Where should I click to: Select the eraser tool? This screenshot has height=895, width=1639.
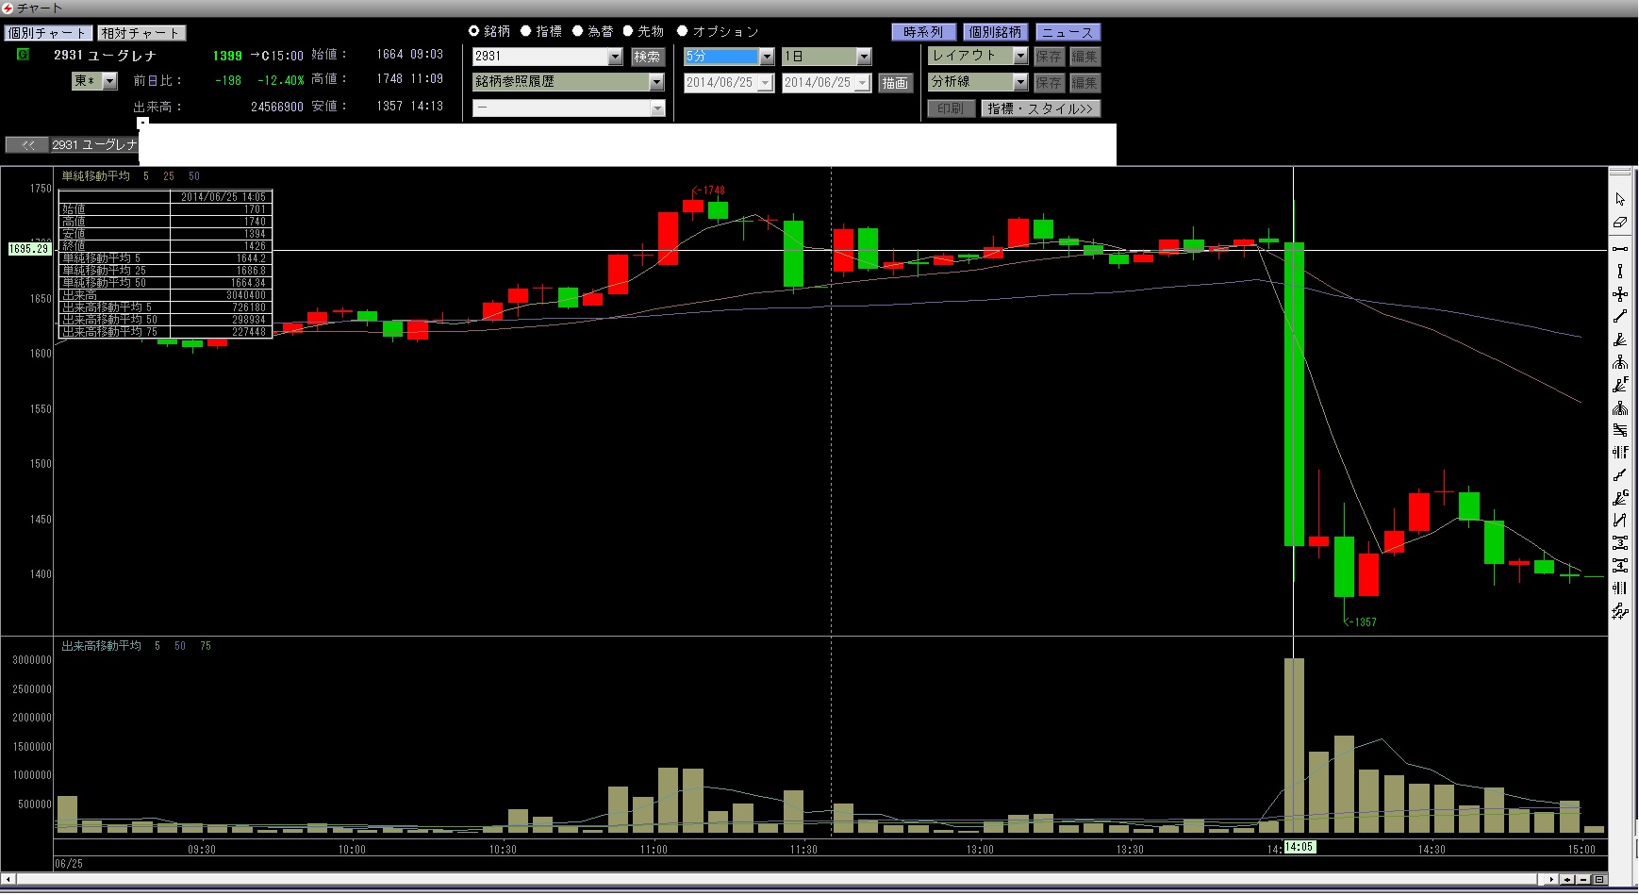1619,223
